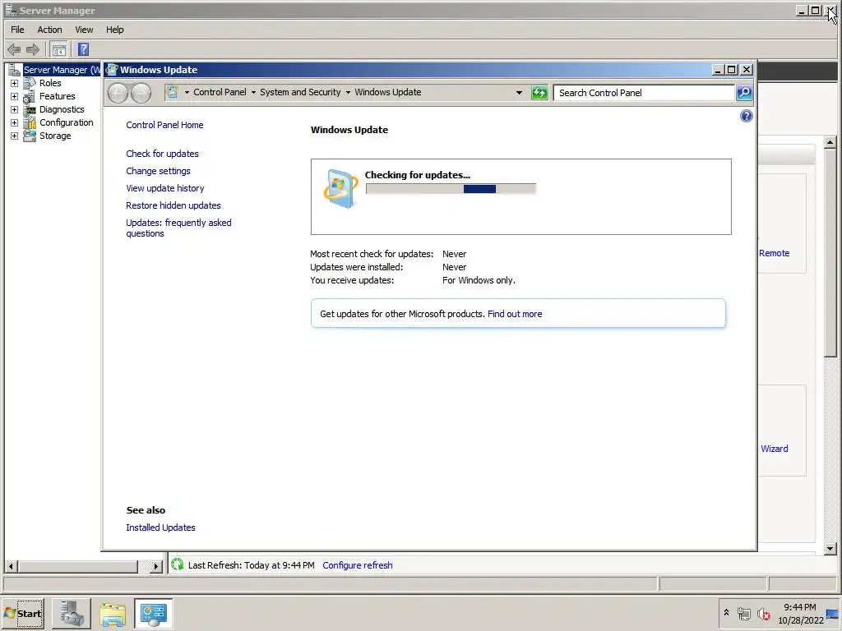Expand the Configuration tree node
The height and width of the screenshot is (631, 842).
pyautogui.click(x=15, y=123)
